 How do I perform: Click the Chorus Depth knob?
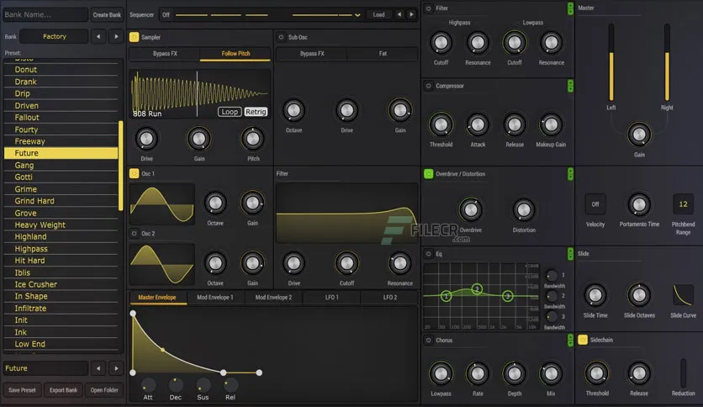(x=515, y=373)
